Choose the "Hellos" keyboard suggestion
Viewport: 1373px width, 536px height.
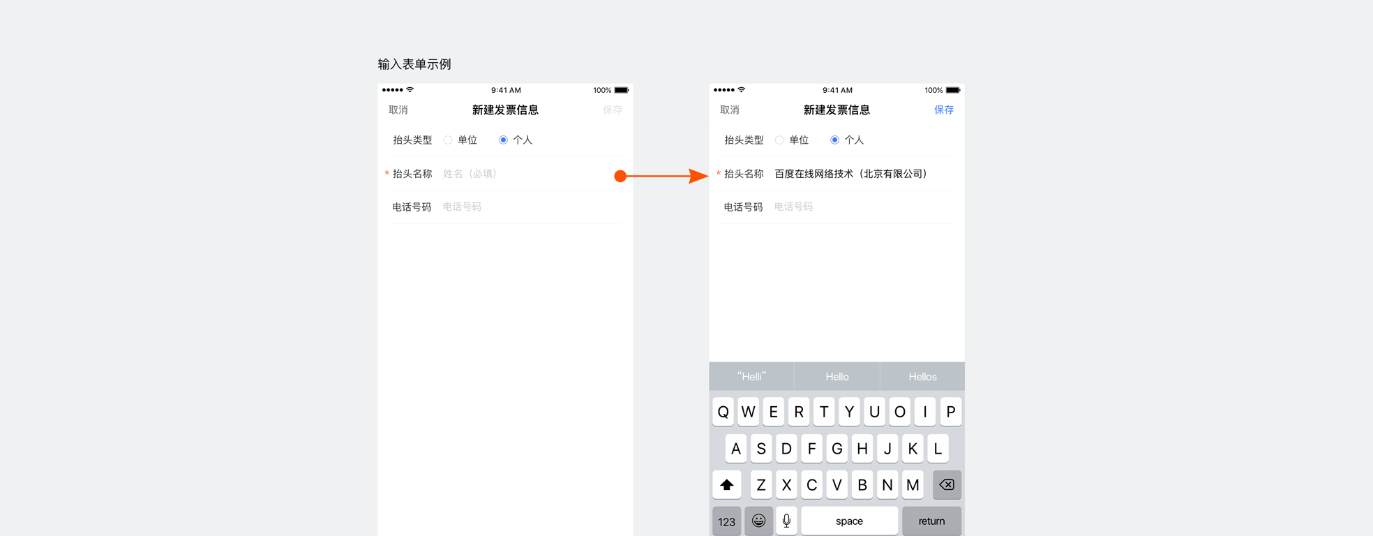[922, 377]
